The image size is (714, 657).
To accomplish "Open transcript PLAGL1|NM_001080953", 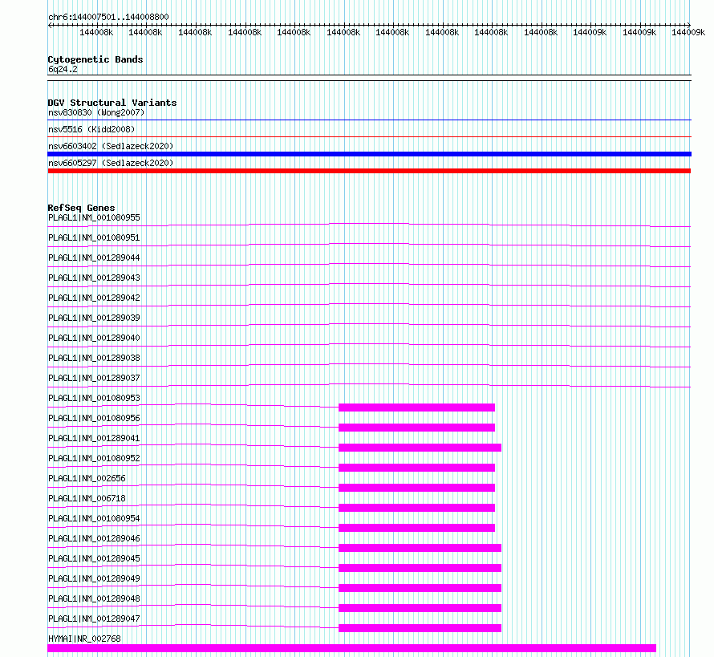I will click(x=94, y=398).
